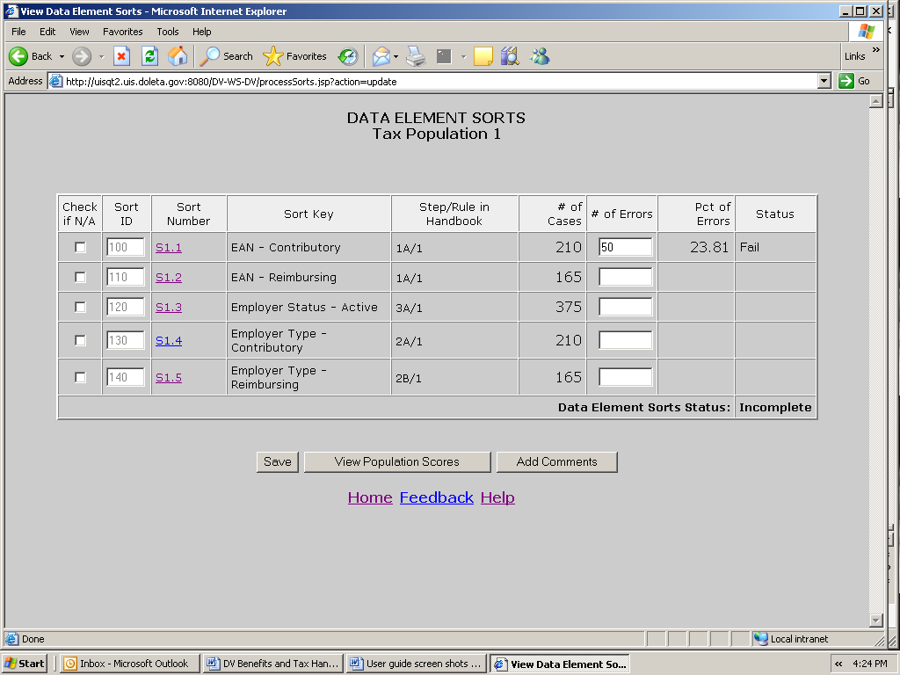Image resolution: width=900 pixels, height=675 pixels.
Task: Open the Back button history dropdown
Action: (x=62, y=56)
